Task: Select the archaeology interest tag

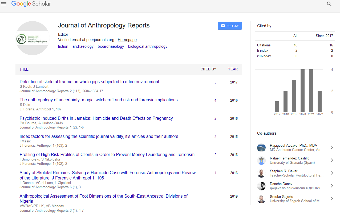Action: tap(83, 46)
